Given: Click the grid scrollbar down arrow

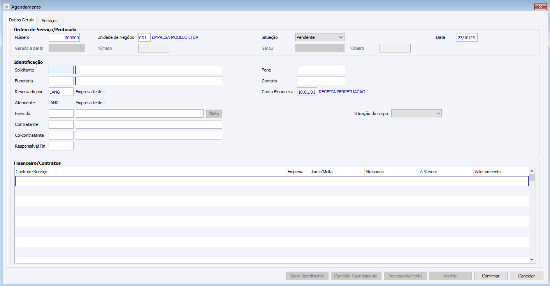Looking at the screenshot, I should point(532,260).
